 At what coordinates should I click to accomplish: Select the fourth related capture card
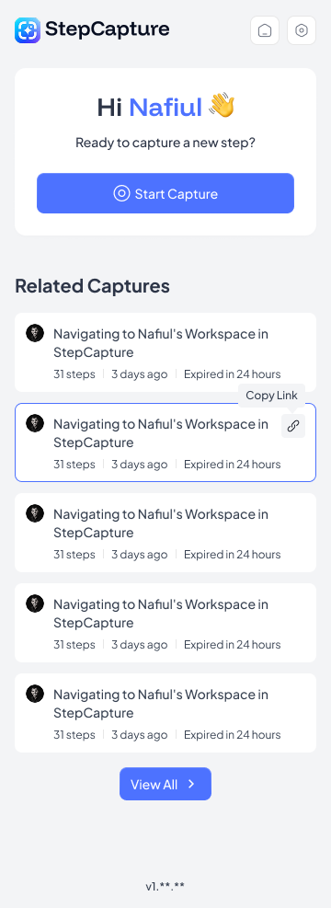(x=165, y=623)
